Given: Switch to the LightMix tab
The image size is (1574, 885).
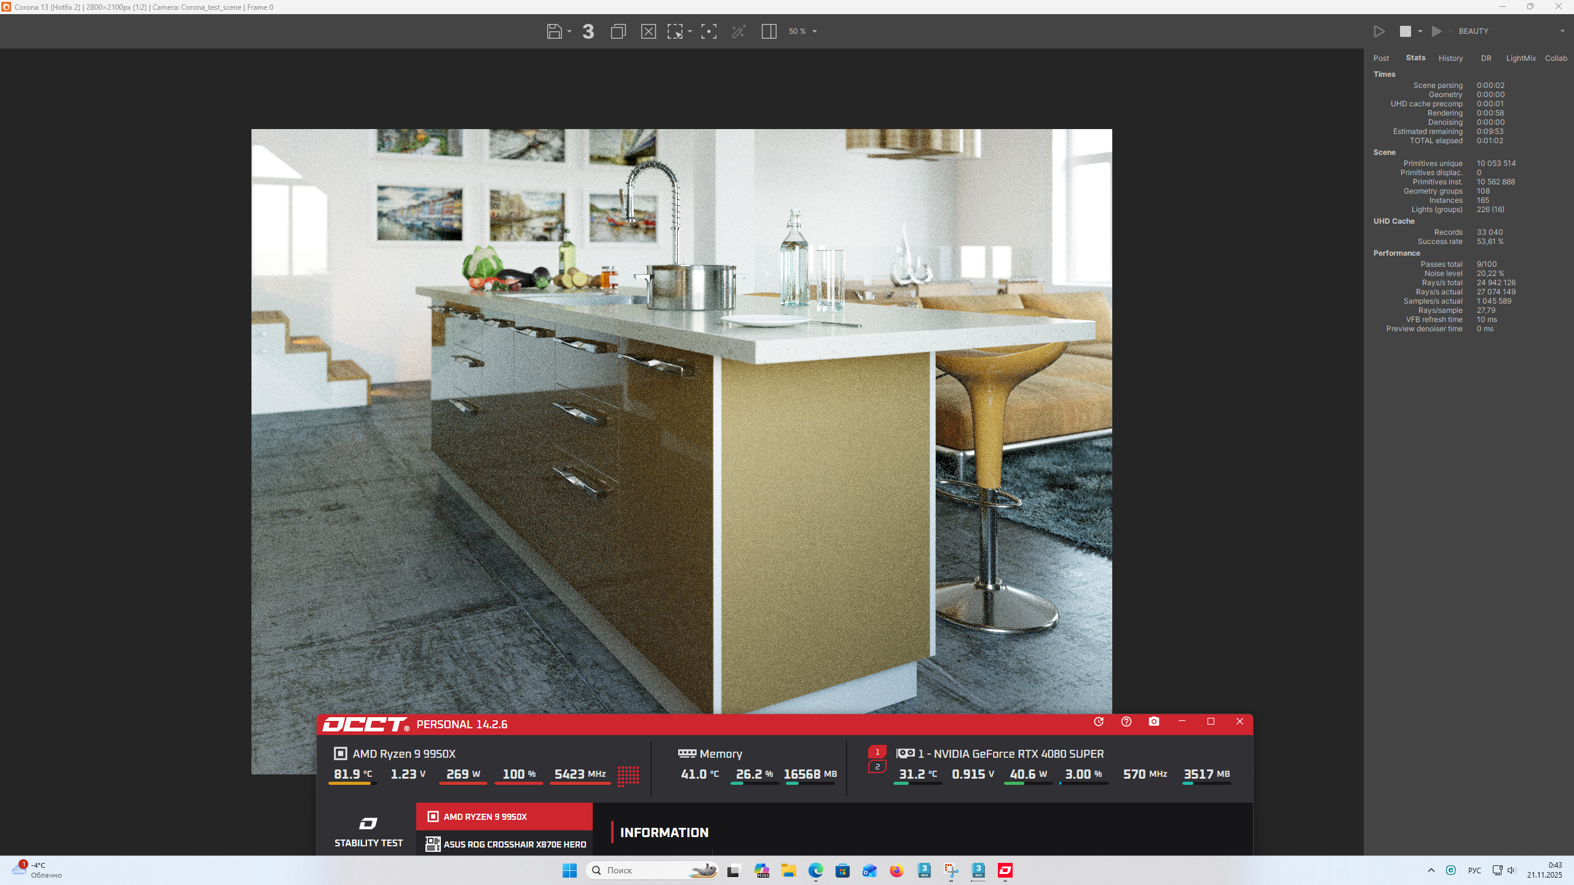Looking at the screenshot, I should coord(1521,58).
